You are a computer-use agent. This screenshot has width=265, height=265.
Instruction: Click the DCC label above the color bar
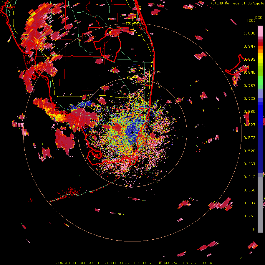[259, 18]
